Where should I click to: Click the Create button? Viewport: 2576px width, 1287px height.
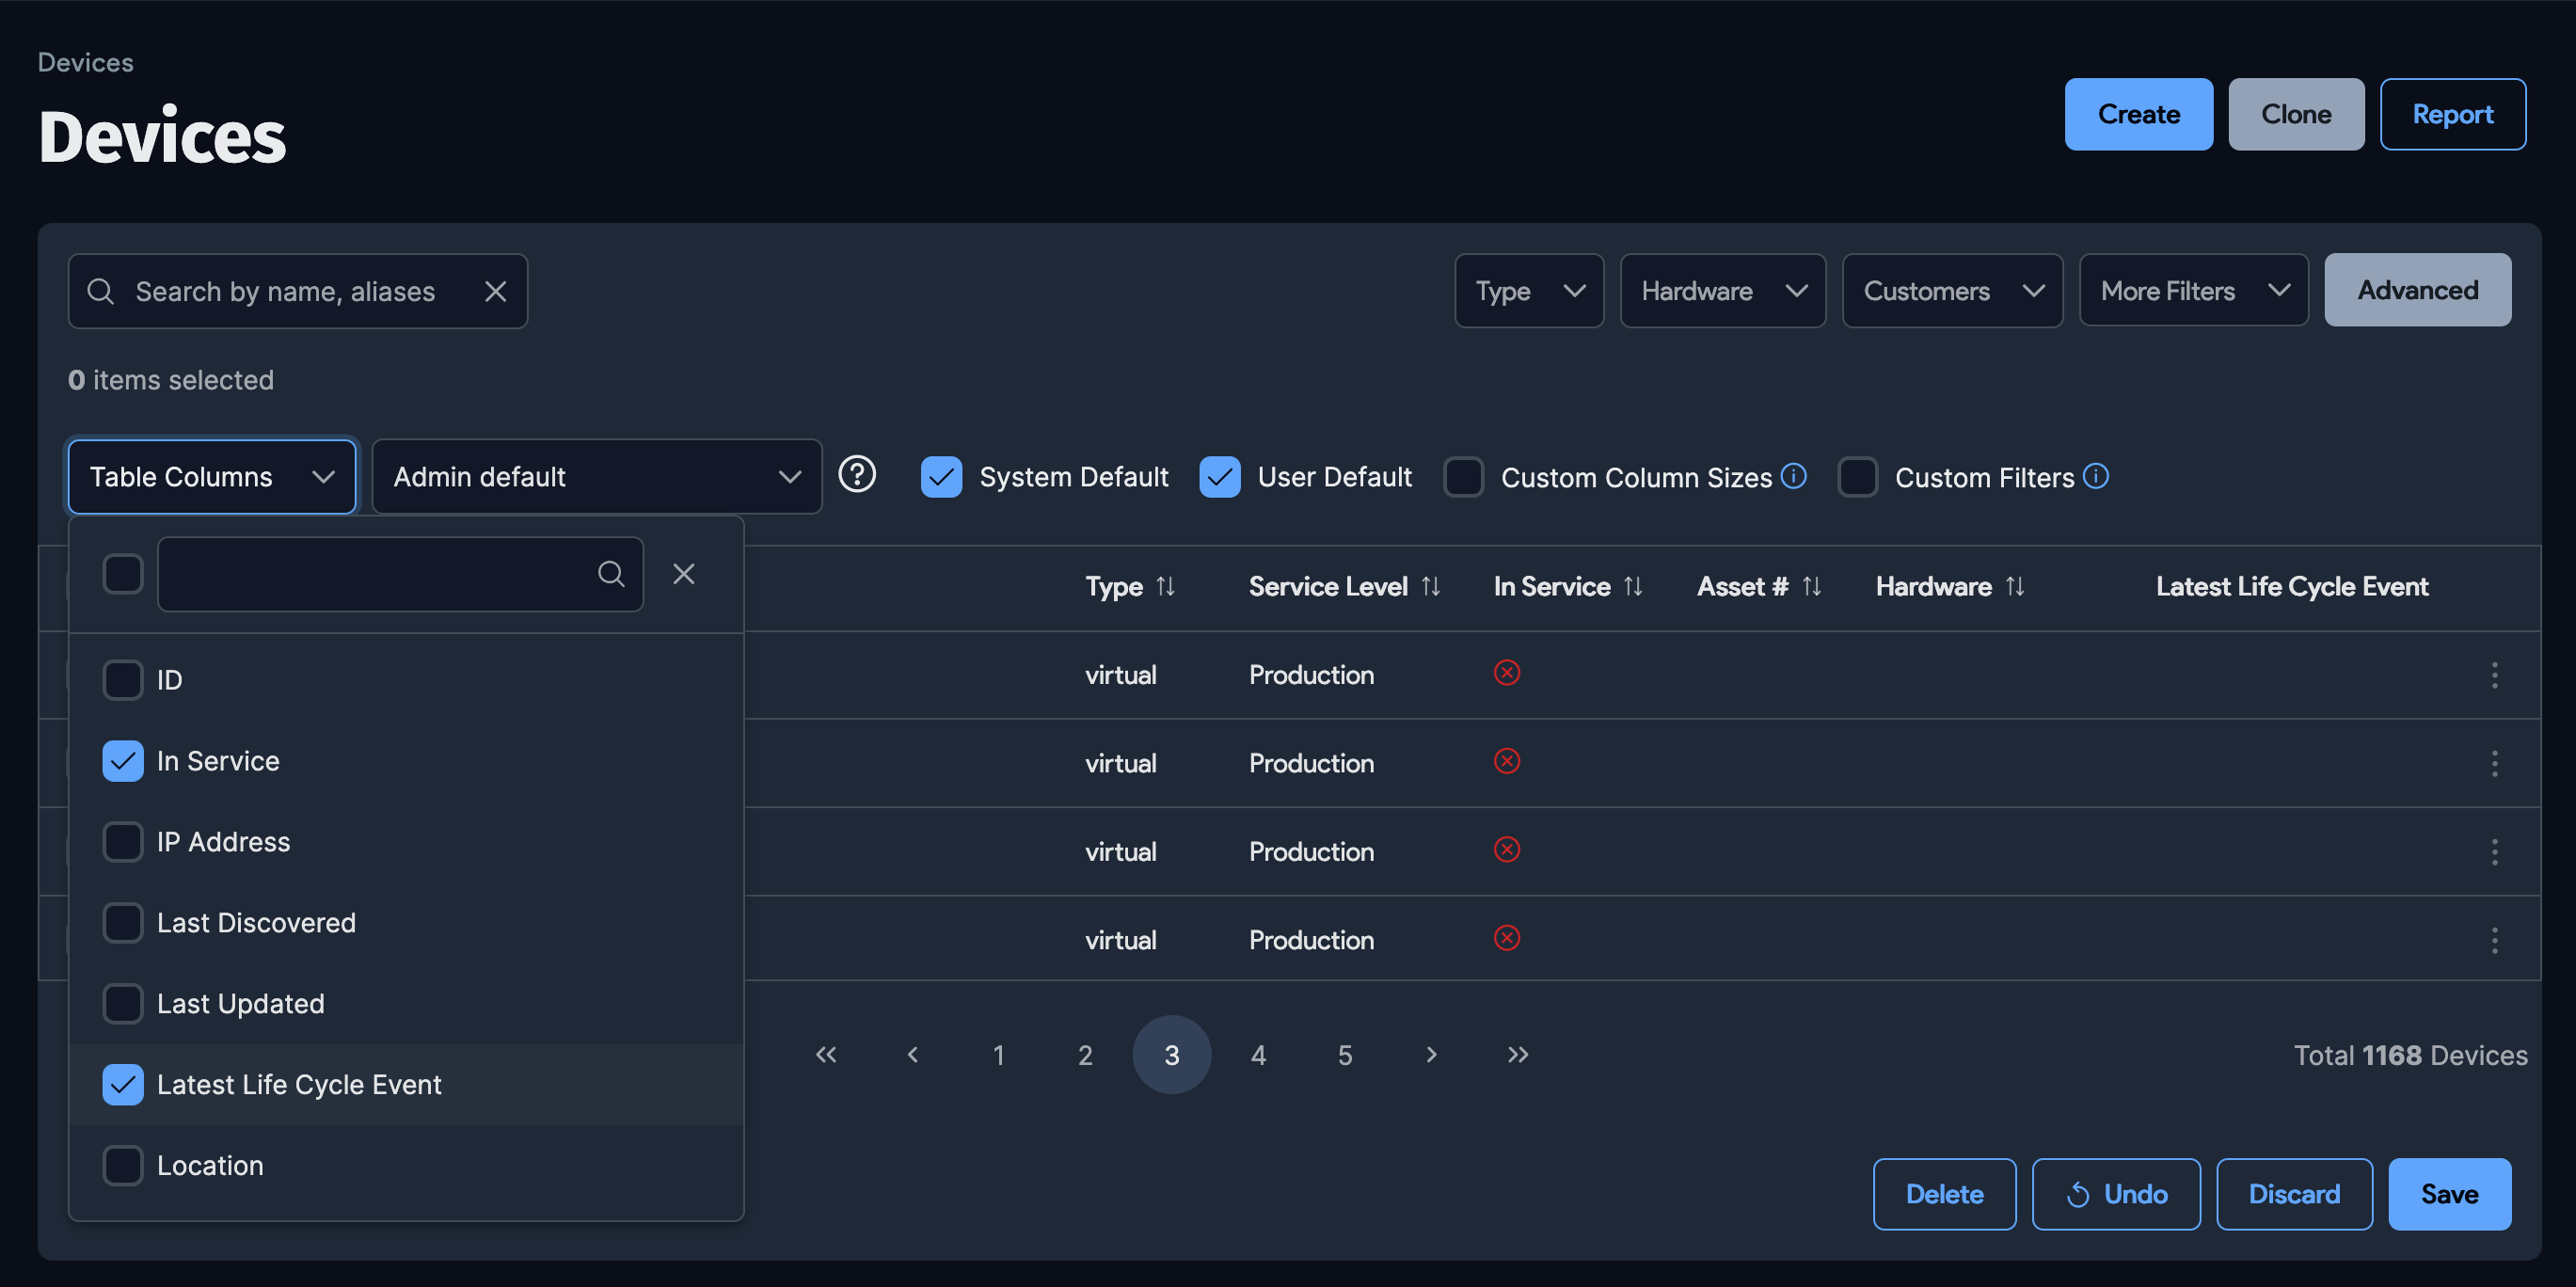(x=2138, y=115)
